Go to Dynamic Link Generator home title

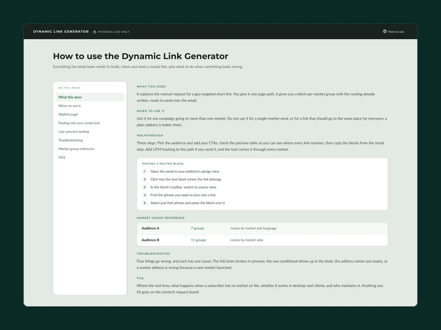[x=61, y=32]
